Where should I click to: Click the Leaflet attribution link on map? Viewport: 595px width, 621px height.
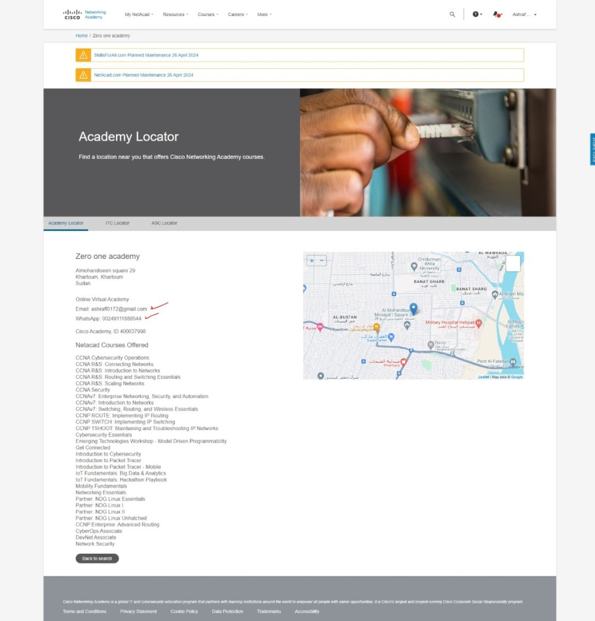pyautogui.click(x=483, y=377)
